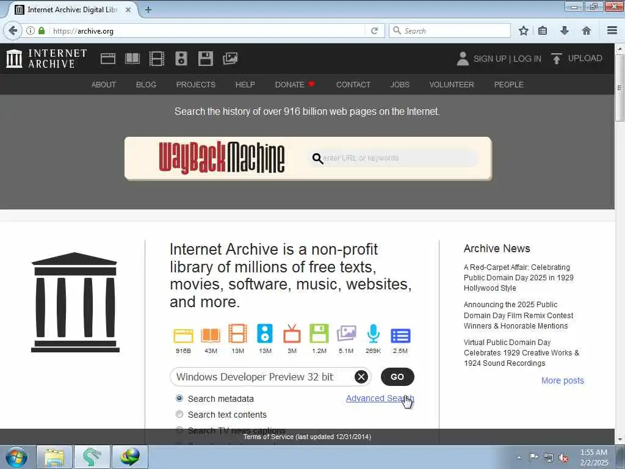Click the LOG IN link
This screenshot has width=625, height=469.
point(527,59)
